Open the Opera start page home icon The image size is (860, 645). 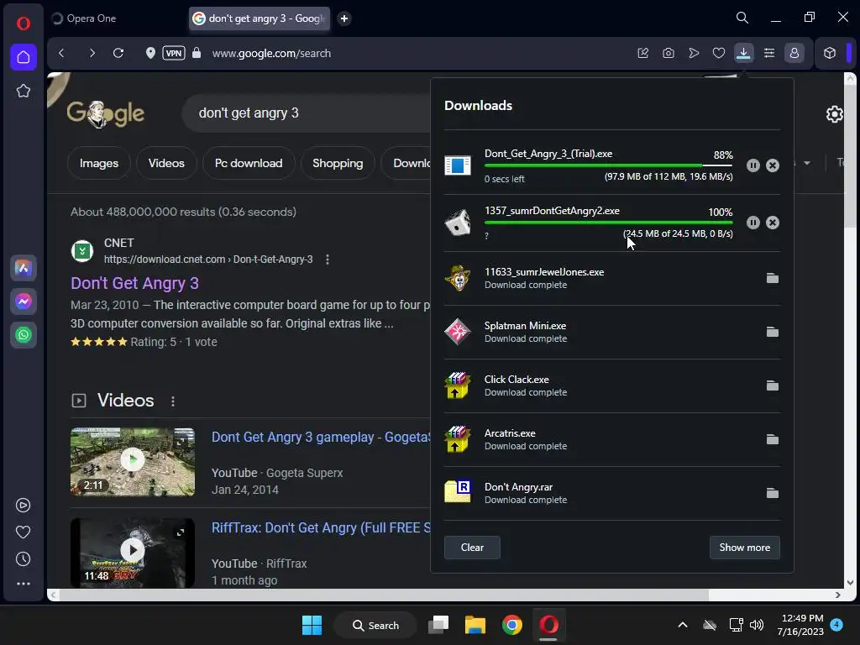pyautogui.click(x=23, y=57)
